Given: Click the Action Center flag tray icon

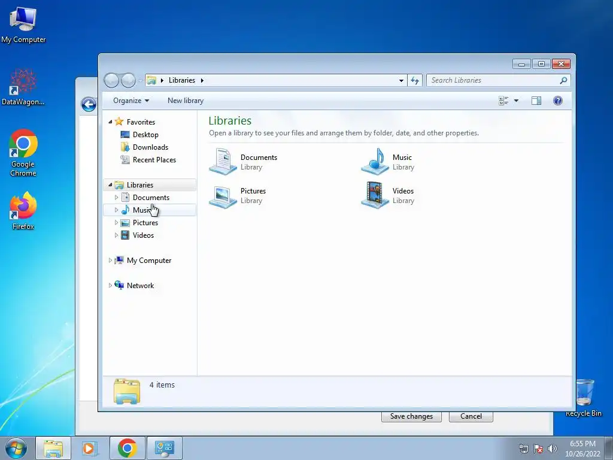Looking at the screenshot, I should (x=538, y=449).
